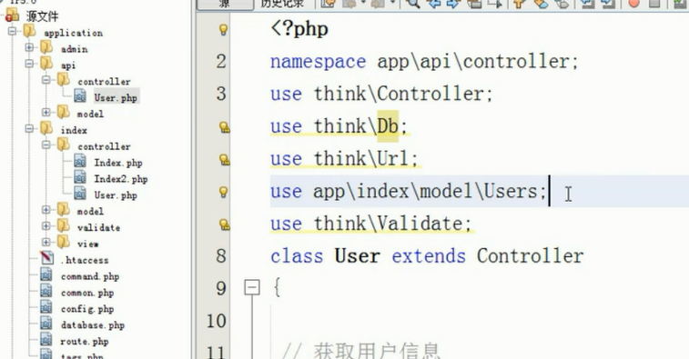The height and width of the screenshot is (359, 689).
Task: Expand the validate folder node
Action: [x=46, y=225]
